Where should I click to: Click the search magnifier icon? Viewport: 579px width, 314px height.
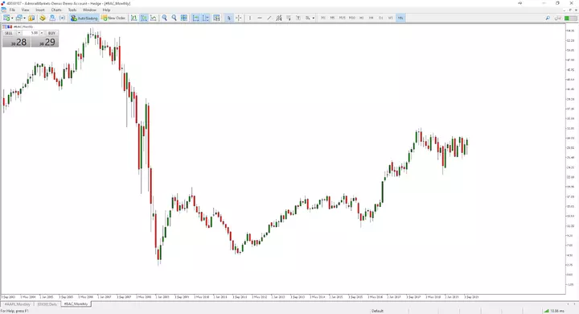[x=548, y=18]
